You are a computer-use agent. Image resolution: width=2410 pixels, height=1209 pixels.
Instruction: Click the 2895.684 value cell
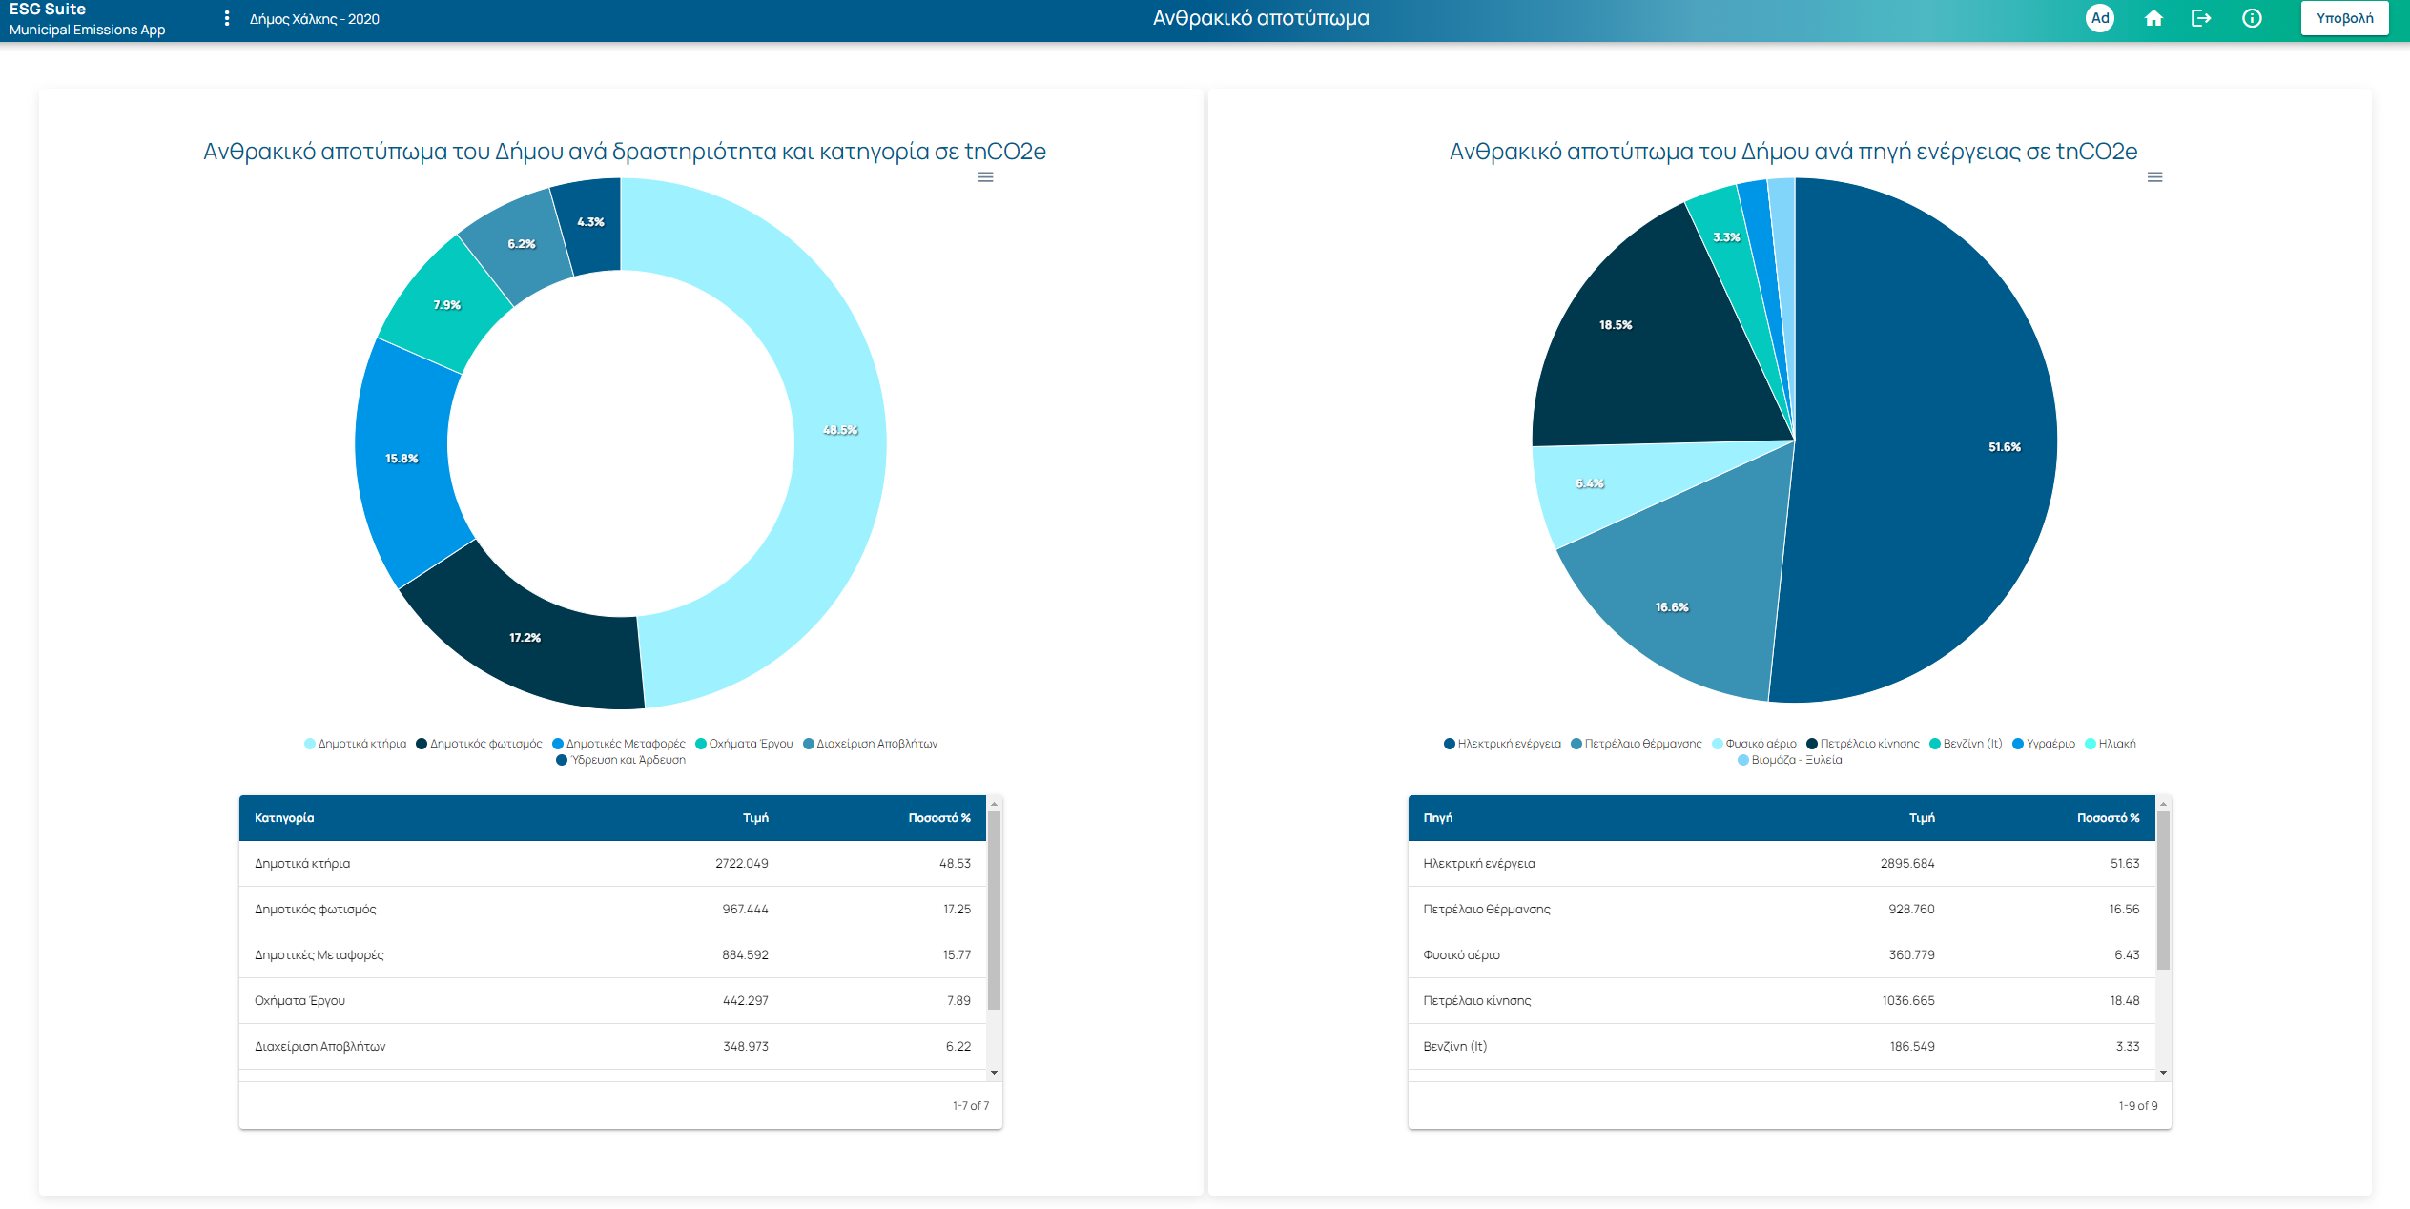point(1907,864)
